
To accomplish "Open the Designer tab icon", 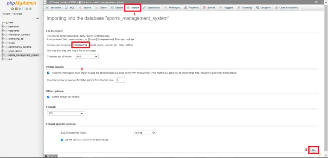I will click(257, 8).
